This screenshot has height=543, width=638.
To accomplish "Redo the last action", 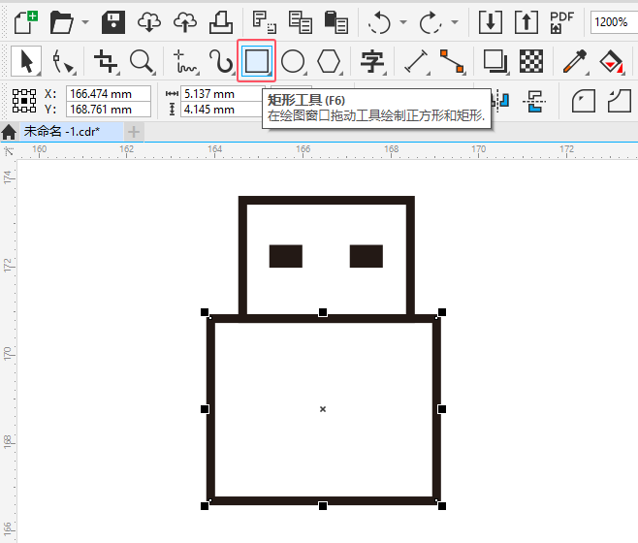I will click(x=431, y=22).
